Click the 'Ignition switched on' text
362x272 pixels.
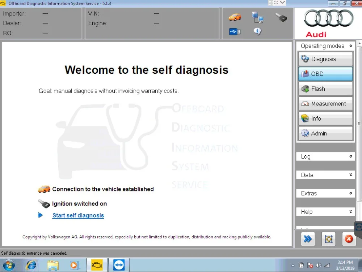[79, 204]
